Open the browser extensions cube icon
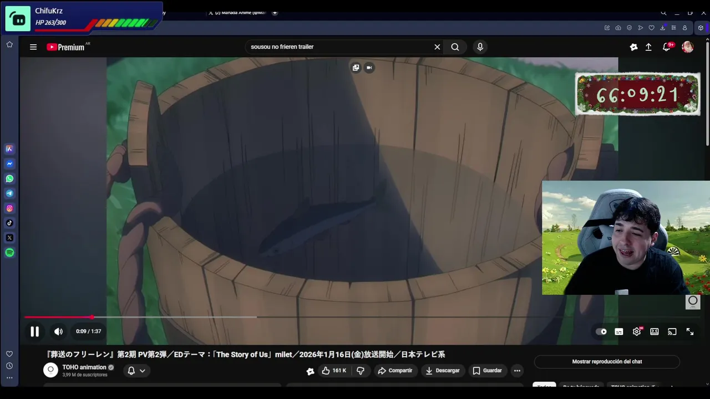Image resolution: width=710 pixels, height=399 pixels. coord(701,28)
